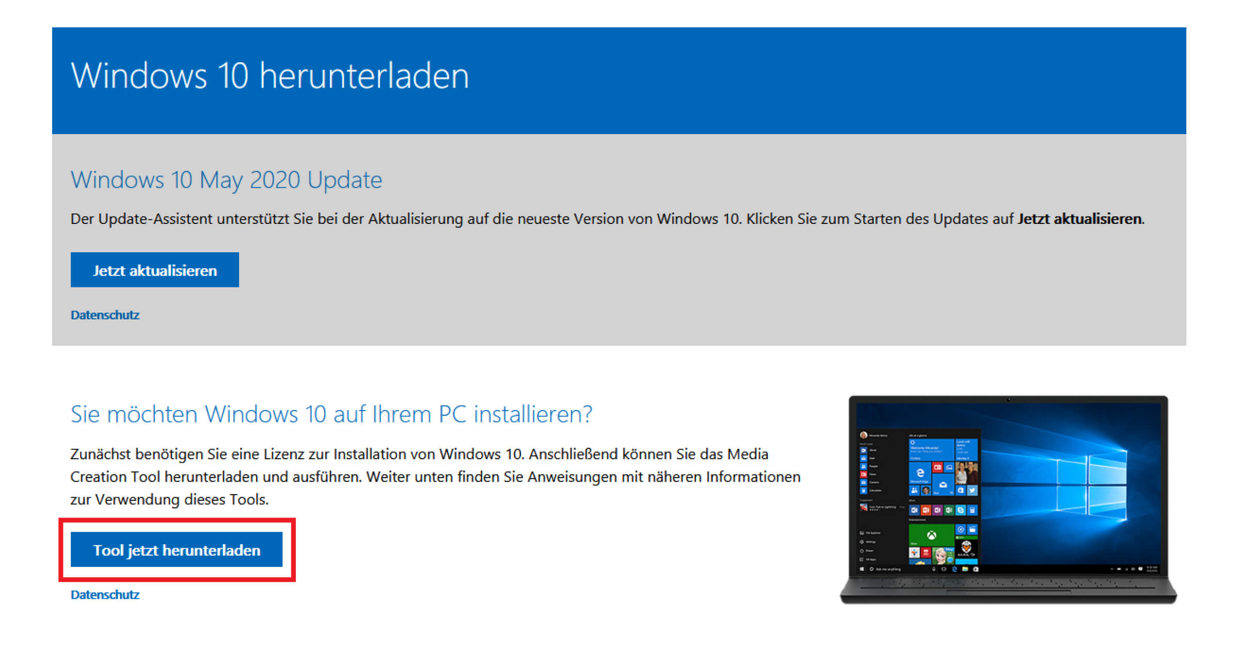Click the Start button on laptop taskbar
The image size is (1239, 650).
[x=862, y=569]
